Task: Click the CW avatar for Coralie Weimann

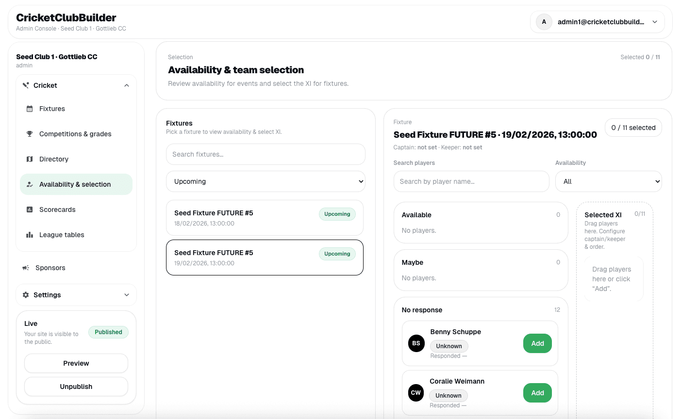Action: (x=416, y=393)
